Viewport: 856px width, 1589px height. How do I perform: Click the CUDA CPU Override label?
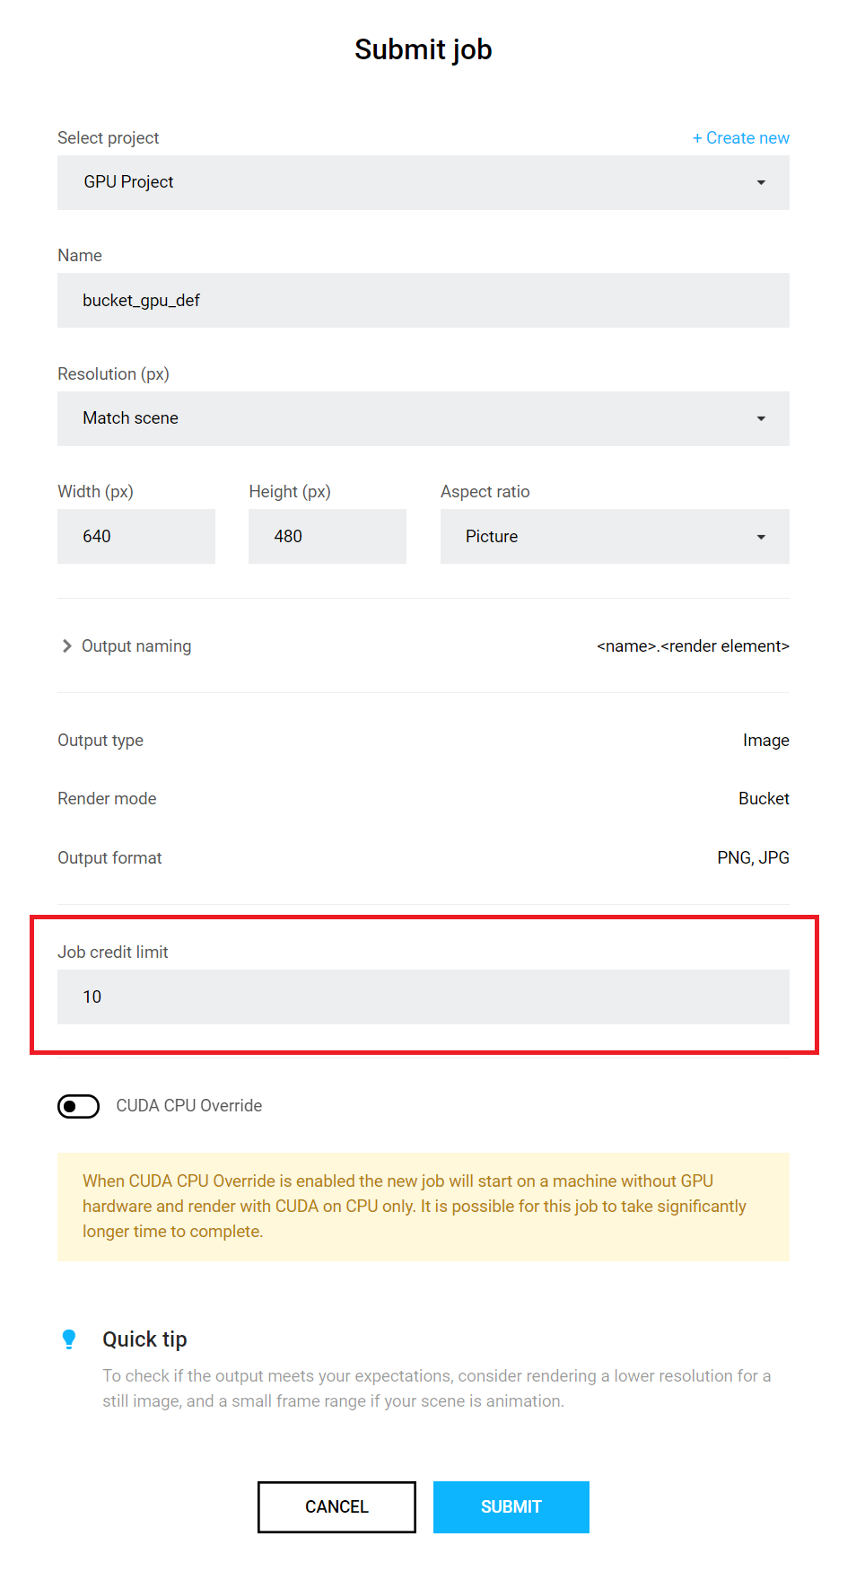pos(189,1106)
